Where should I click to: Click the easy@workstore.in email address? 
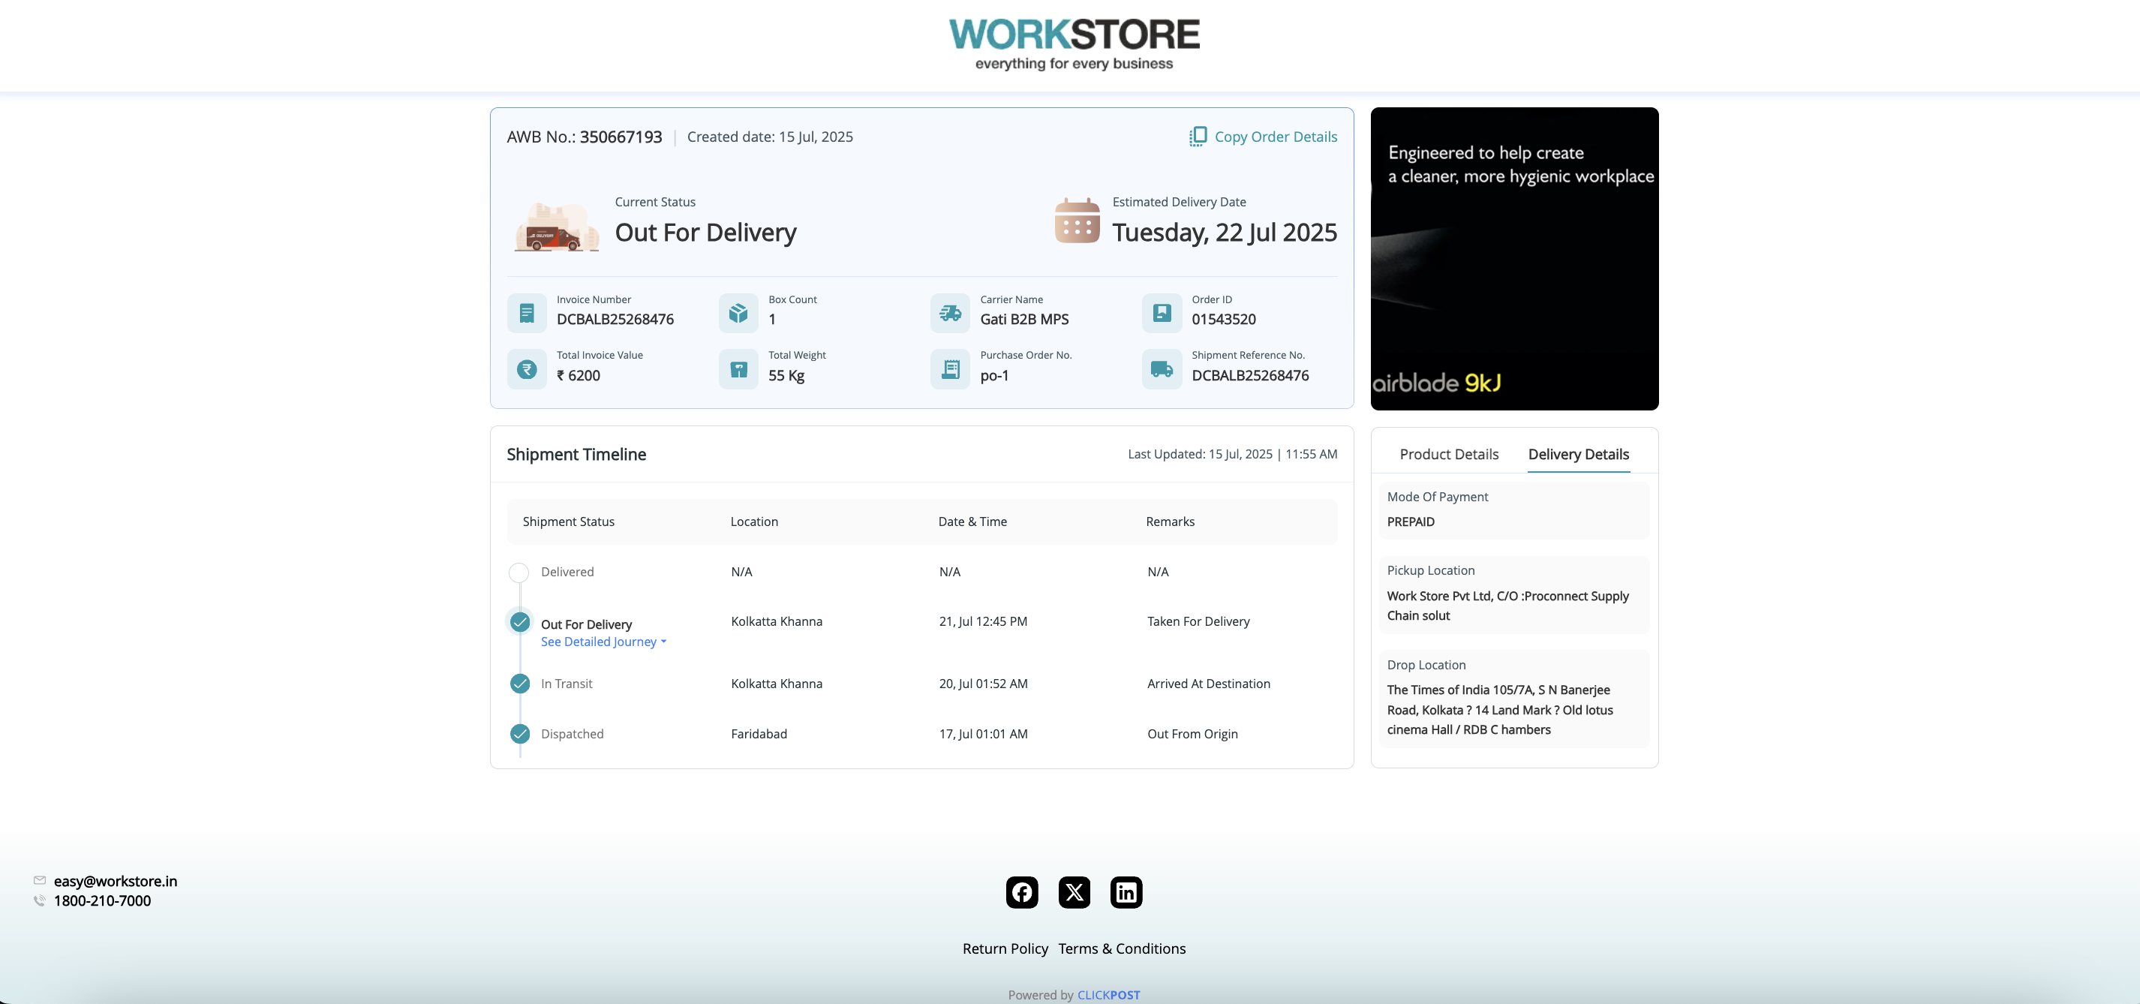pyautogui.click(x=116, y=881)
